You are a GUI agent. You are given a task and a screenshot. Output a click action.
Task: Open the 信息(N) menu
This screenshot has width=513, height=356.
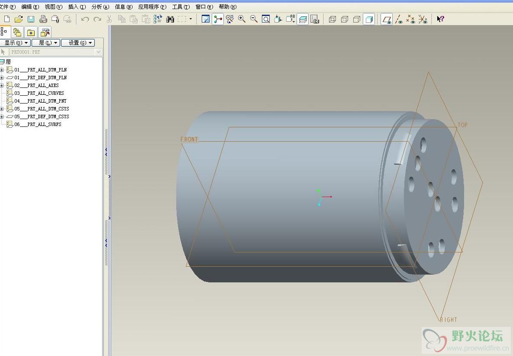tap(124, 6)
